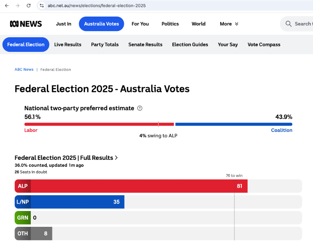This screenshot has width=313, height=246.
Task: Open the Senate Results tab
Action: pyautogui.click(x=145, y=44)
